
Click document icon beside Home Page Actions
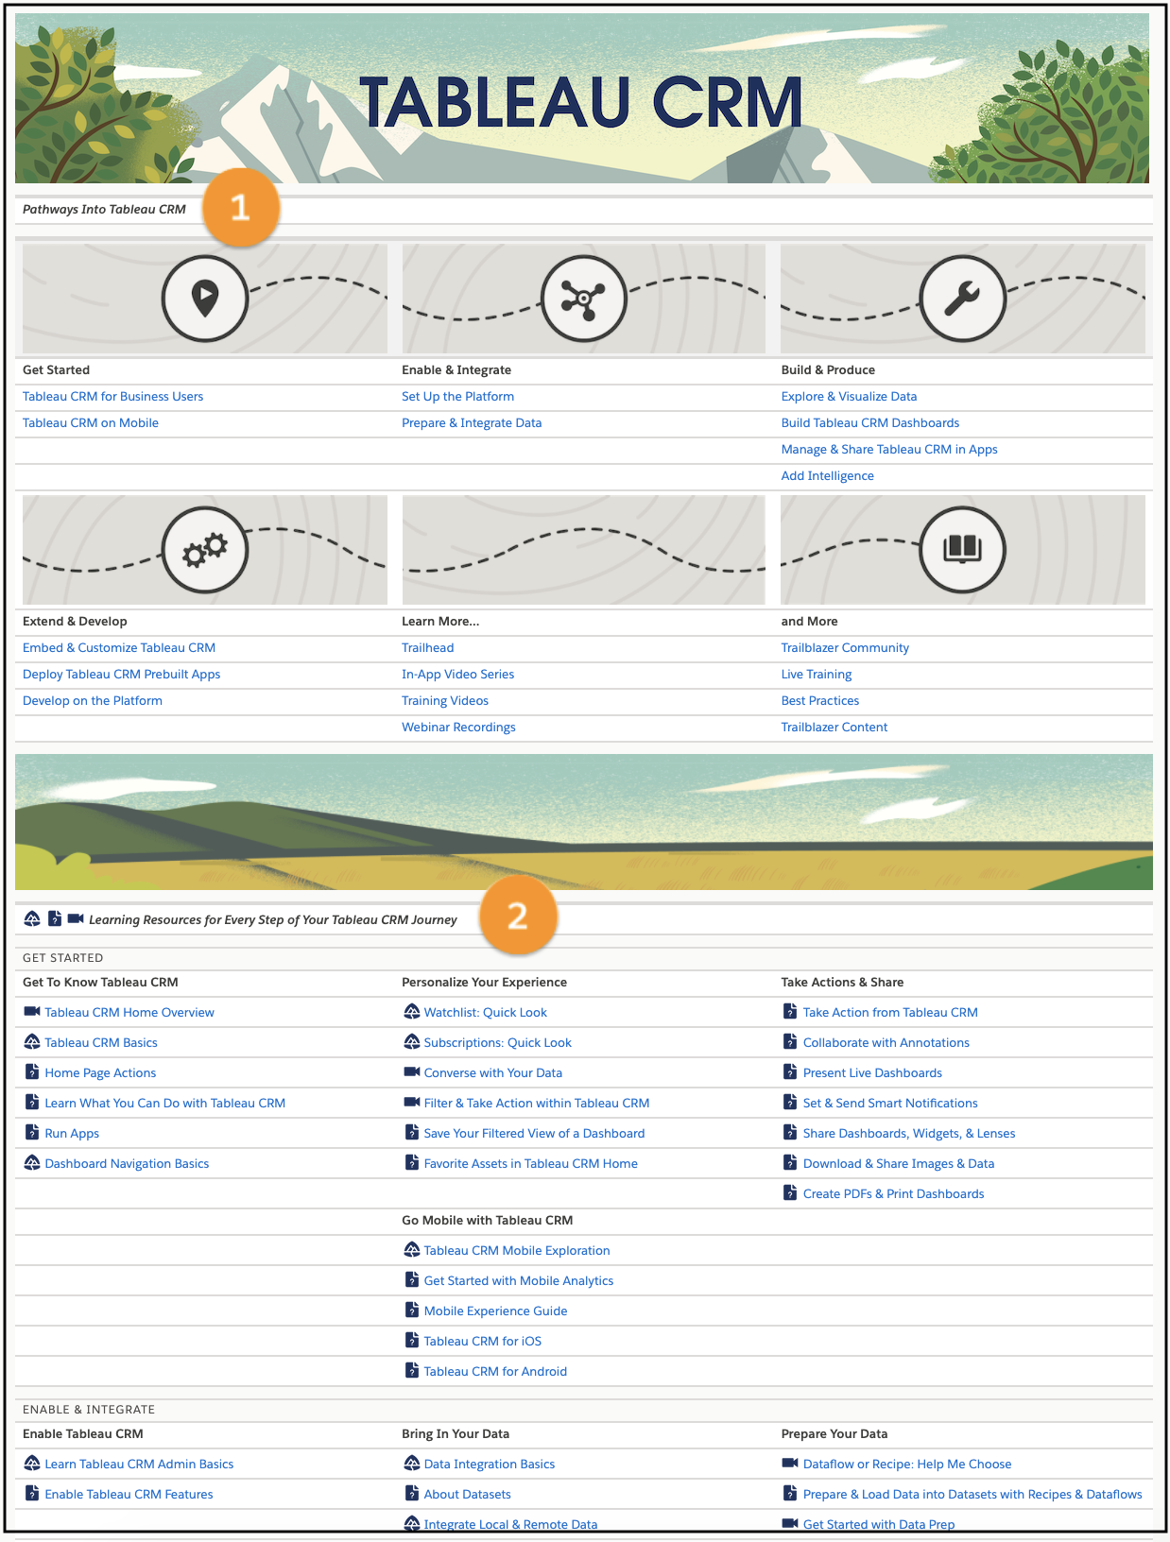(32, 1072)
